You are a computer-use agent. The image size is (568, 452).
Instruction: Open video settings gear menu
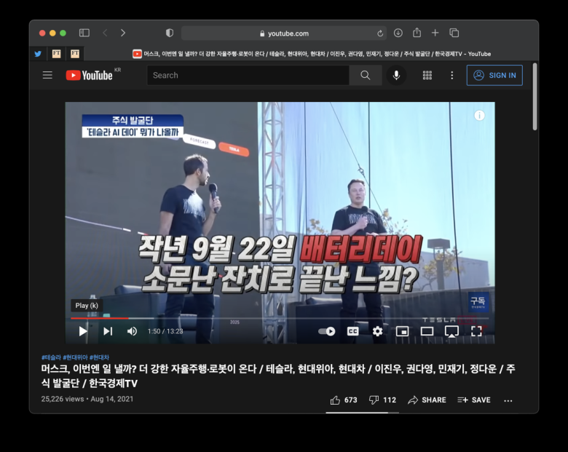coord(377,331)
